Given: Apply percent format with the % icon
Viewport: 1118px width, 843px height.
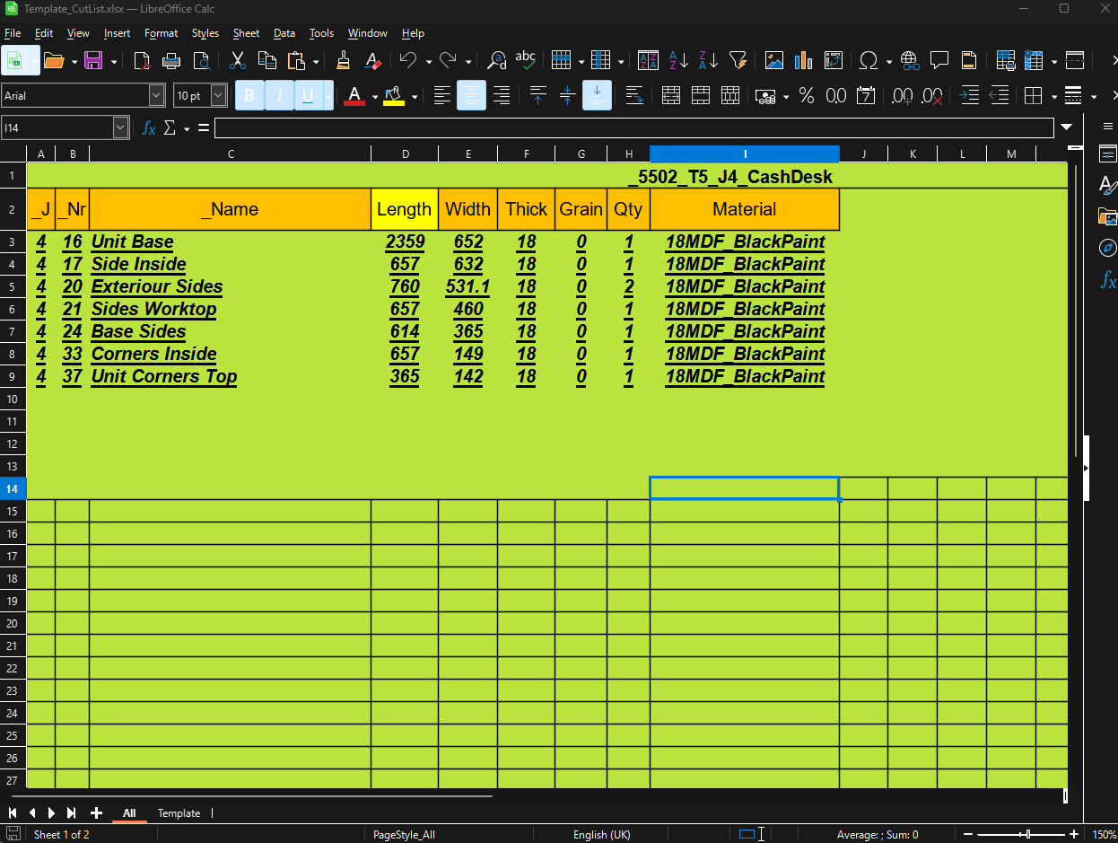Looking at the screenshot, I should pos(806,95).
